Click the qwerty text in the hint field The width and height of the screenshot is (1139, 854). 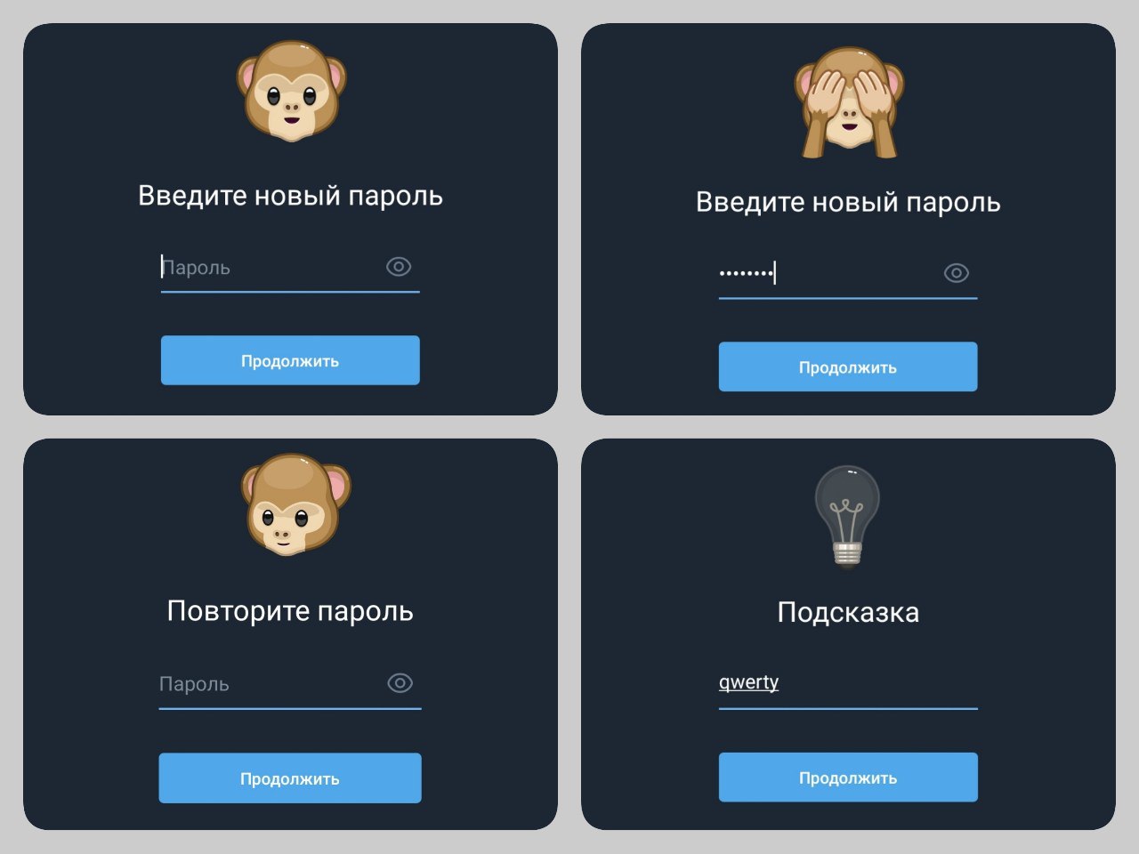[748, 682]
